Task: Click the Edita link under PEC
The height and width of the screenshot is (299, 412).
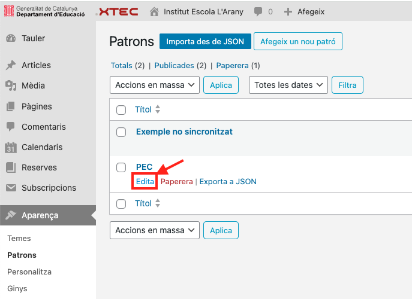Action: coord(145,181)
